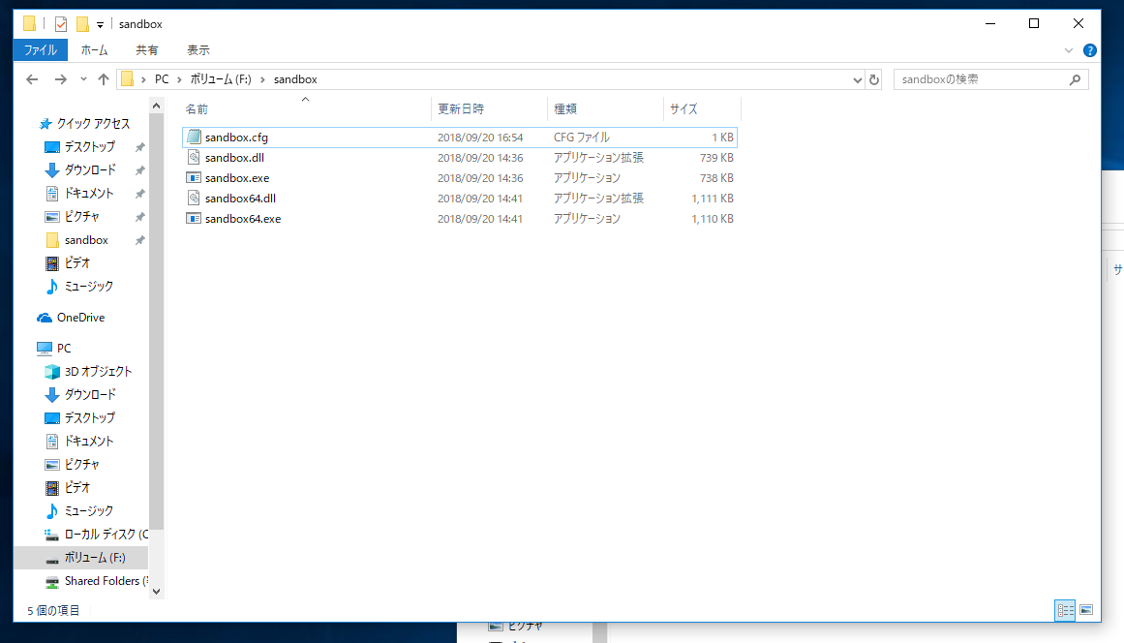This screenshot has width=1124, height=643.
Task: Go back using the back arrow
Action: coord(32,79)
